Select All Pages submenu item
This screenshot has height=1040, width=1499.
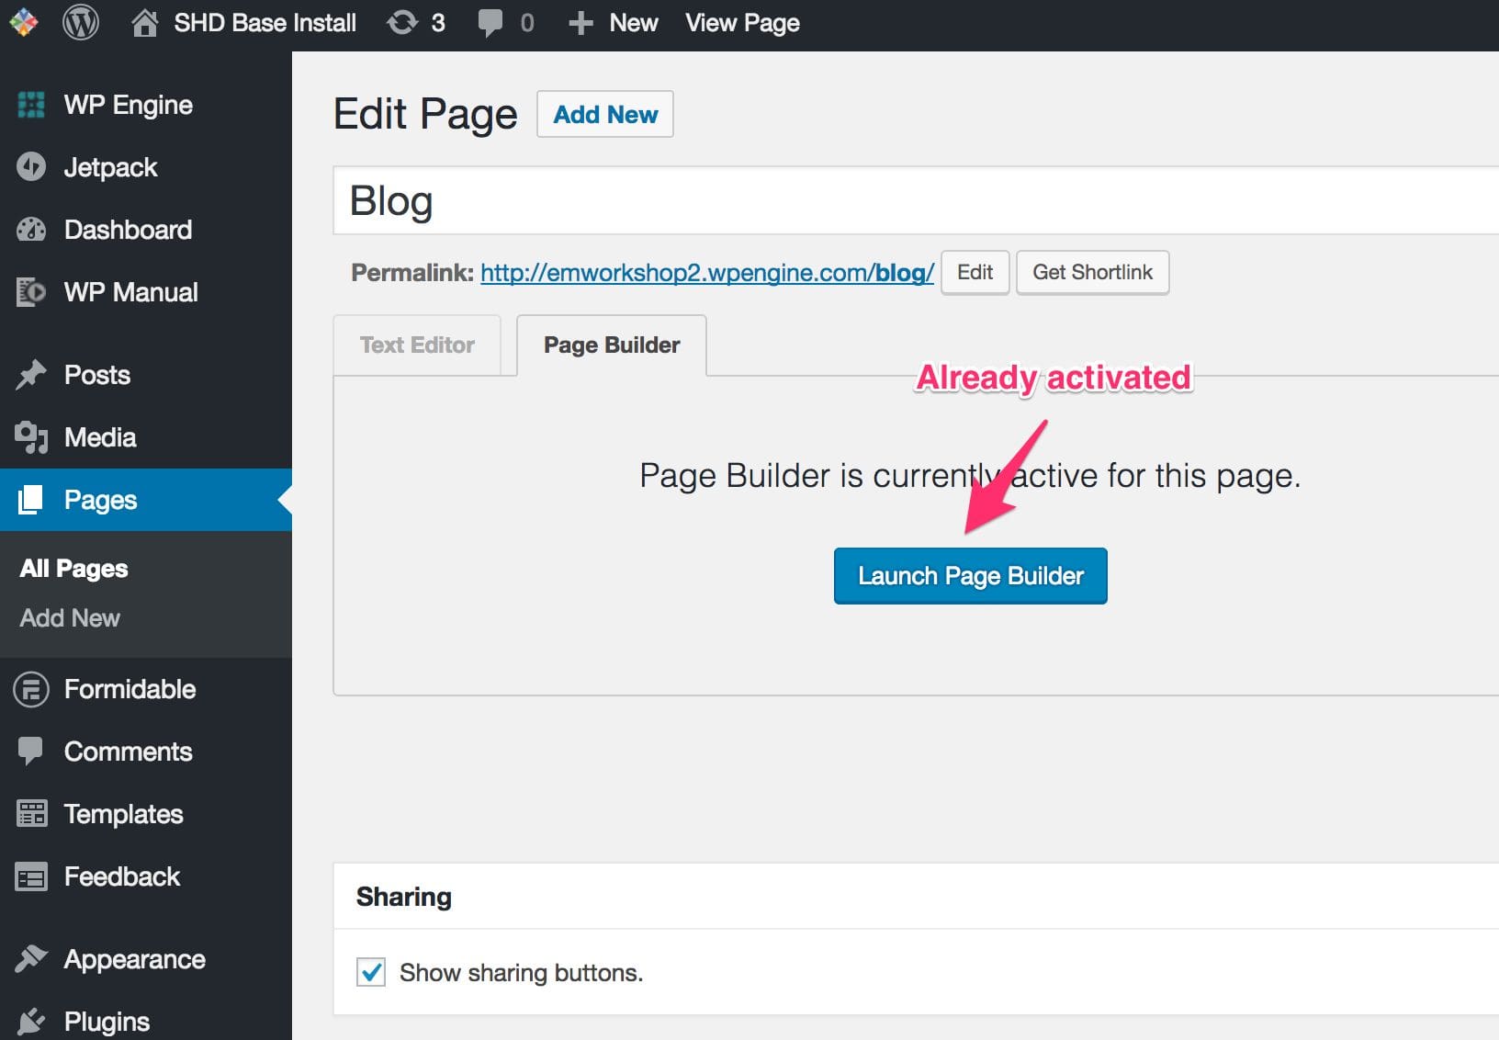(73, 569)
